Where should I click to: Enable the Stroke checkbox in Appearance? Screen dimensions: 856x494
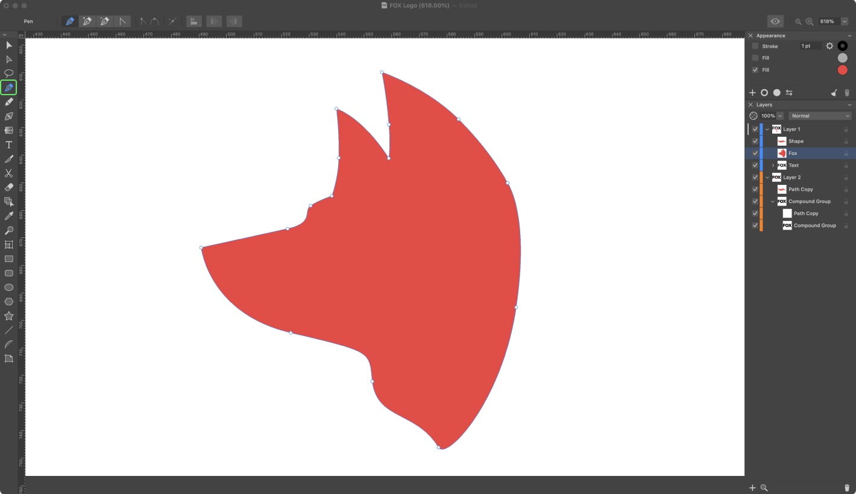755,46
